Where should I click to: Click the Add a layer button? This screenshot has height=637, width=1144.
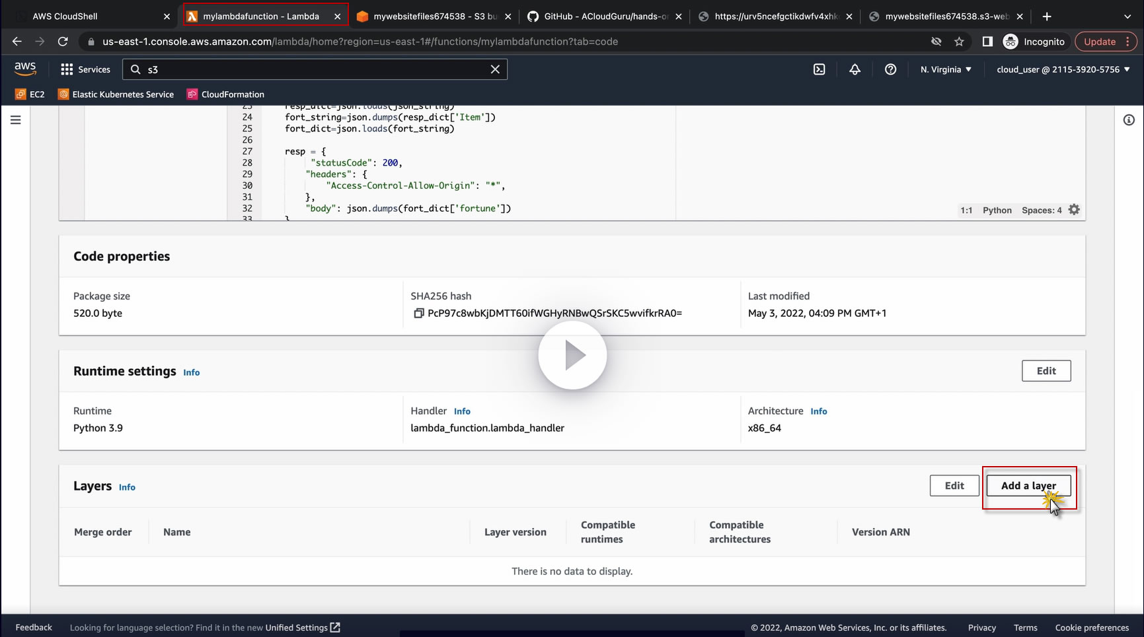[x=1028, y=486]
